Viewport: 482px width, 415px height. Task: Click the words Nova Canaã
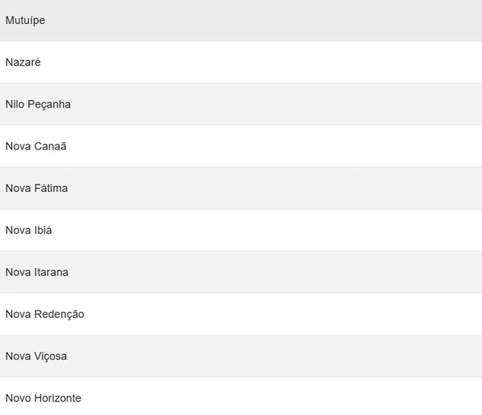[x=35, y=146]
